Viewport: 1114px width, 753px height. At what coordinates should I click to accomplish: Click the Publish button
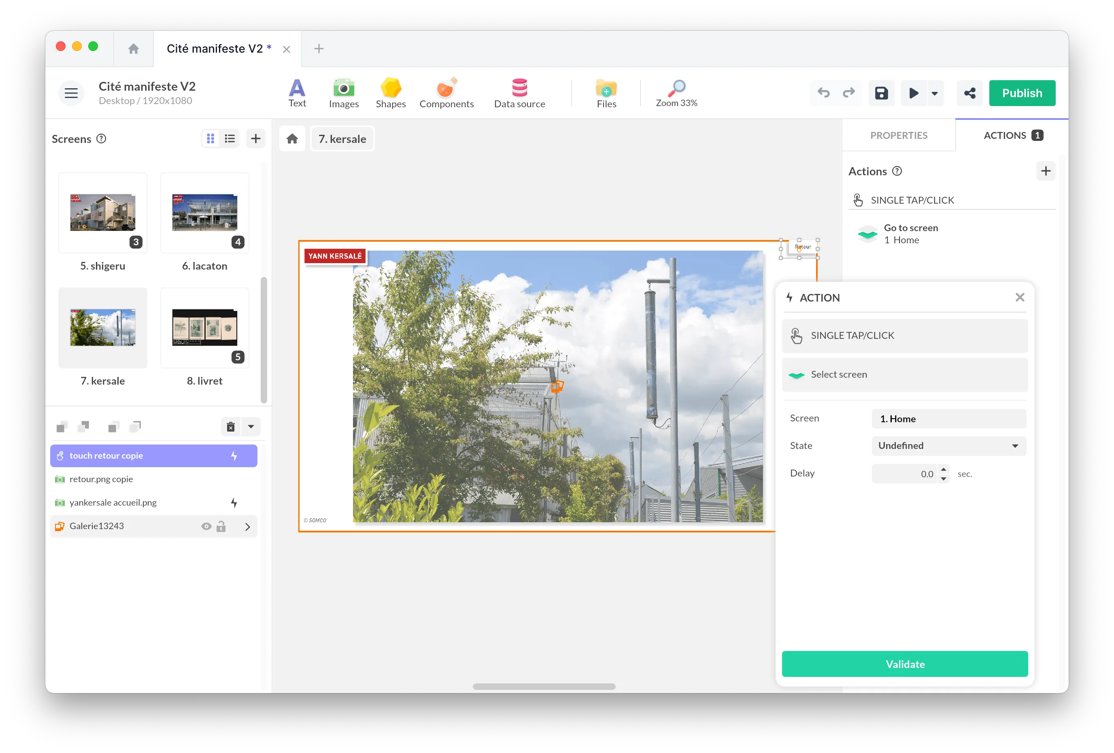(1022, 93)
